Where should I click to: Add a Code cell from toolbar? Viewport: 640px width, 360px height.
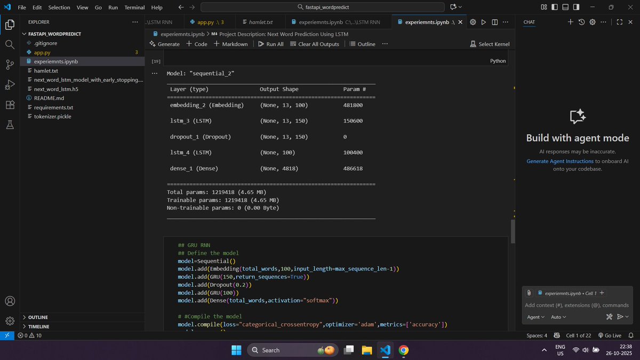coord(196,44)
